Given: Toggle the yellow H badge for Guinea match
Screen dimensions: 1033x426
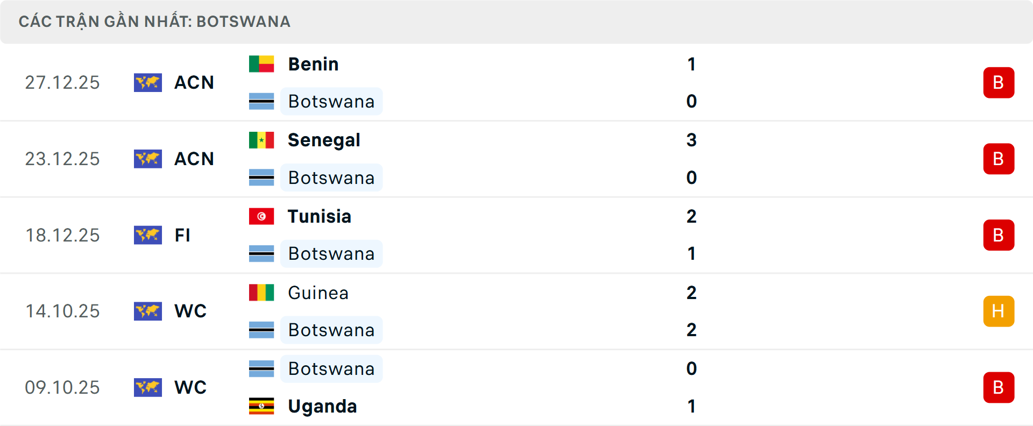Looking at the screenshot, I should click(999, 311).
